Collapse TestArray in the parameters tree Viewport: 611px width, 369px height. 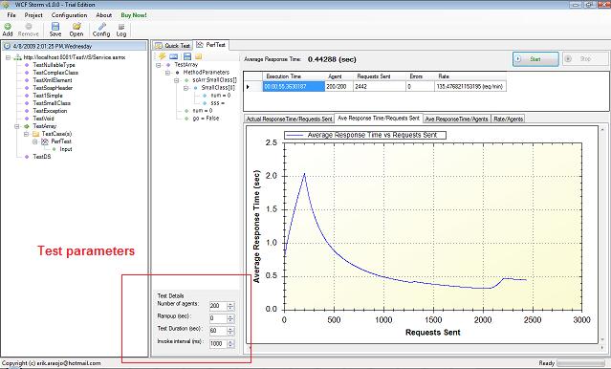click(x=159, y=65)
